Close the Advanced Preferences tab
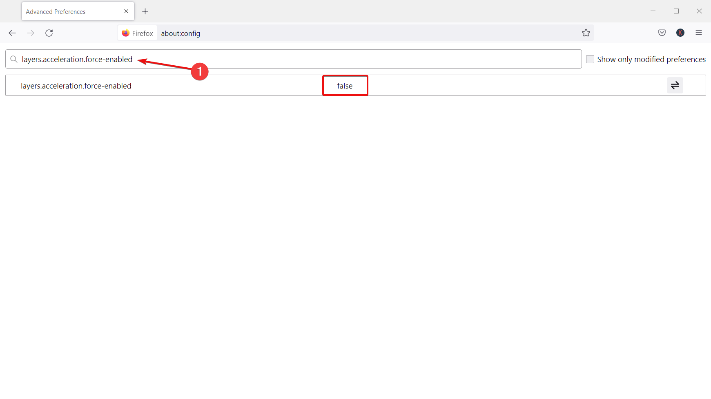Image resolution: width=711 pixels, height=399 pixels. tap(126, 11)
